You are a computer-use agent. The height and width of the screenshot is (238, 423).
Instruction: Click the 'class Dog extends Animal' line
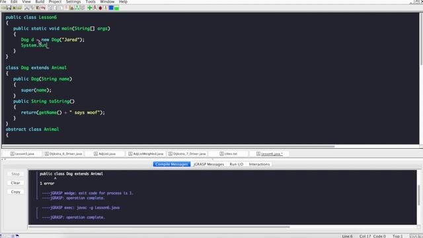(36, 67)
